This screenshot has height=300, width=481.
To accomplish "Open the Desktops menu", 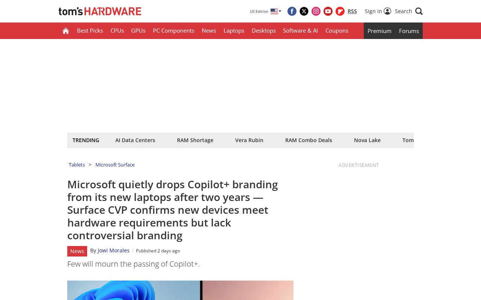I will 264,31.
